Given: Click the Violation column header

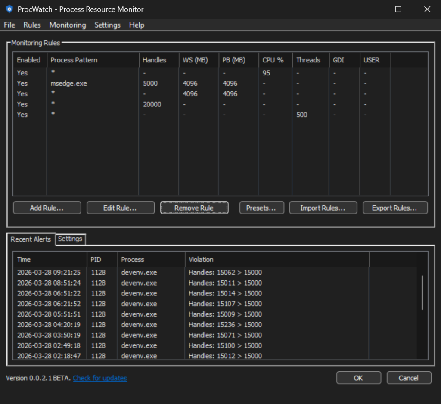Looking at the screenshot, I should tap(277, 259).
